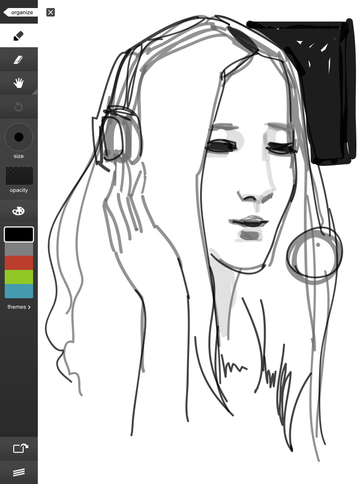Viewport: 363px width, 484px height.
Task: Choose the red color swatch
Action: coord(19,263)
